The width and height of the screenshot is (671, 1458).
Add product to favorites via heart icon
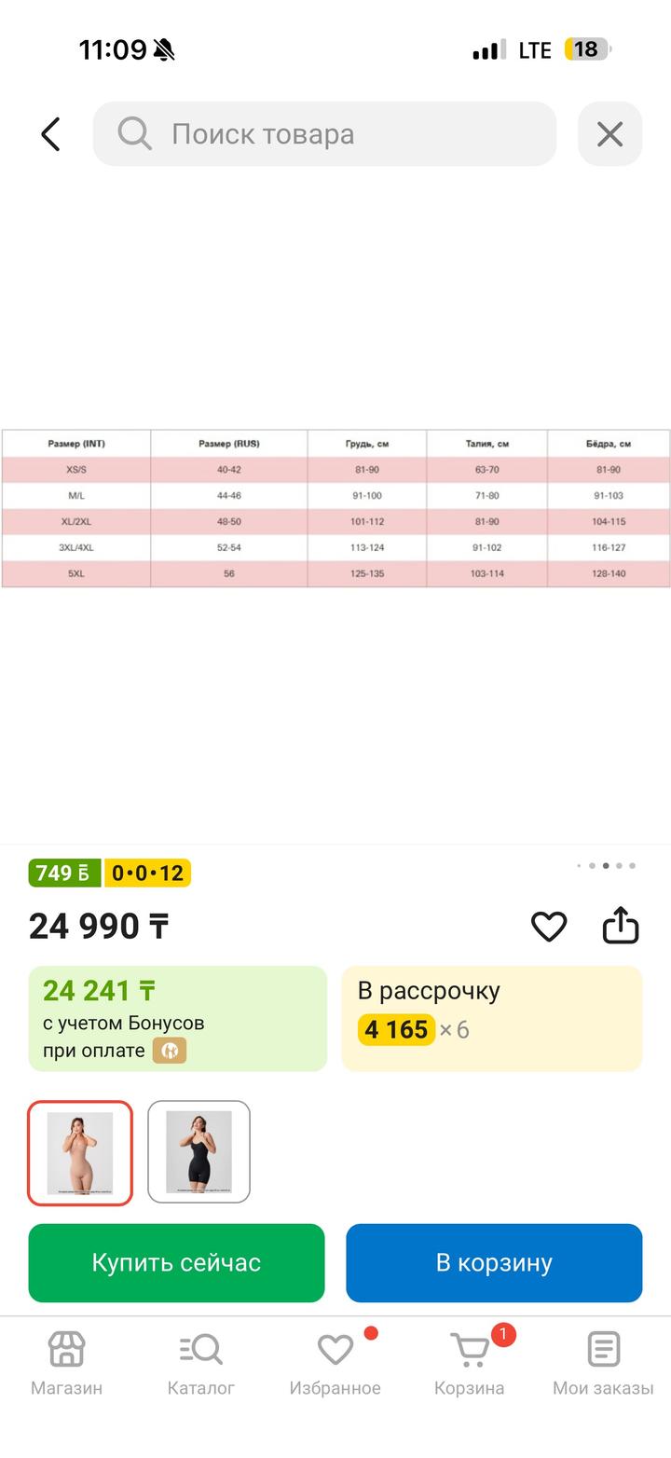549,926
